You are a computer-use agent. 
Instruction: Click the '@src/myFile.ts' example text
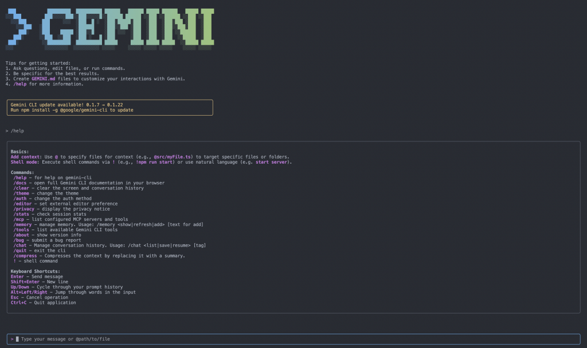(172, 157)
